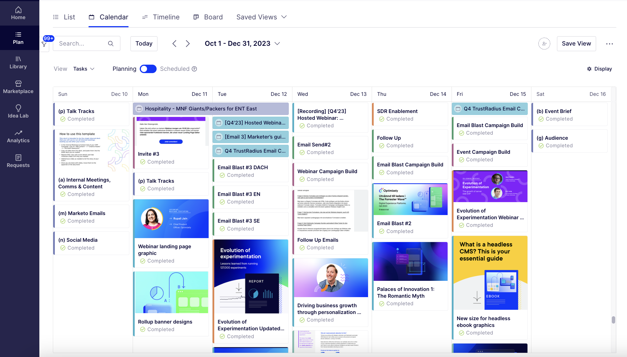Click the add user avatar icon
This screenshot has width=627, height=357.
tap(544, 44)
